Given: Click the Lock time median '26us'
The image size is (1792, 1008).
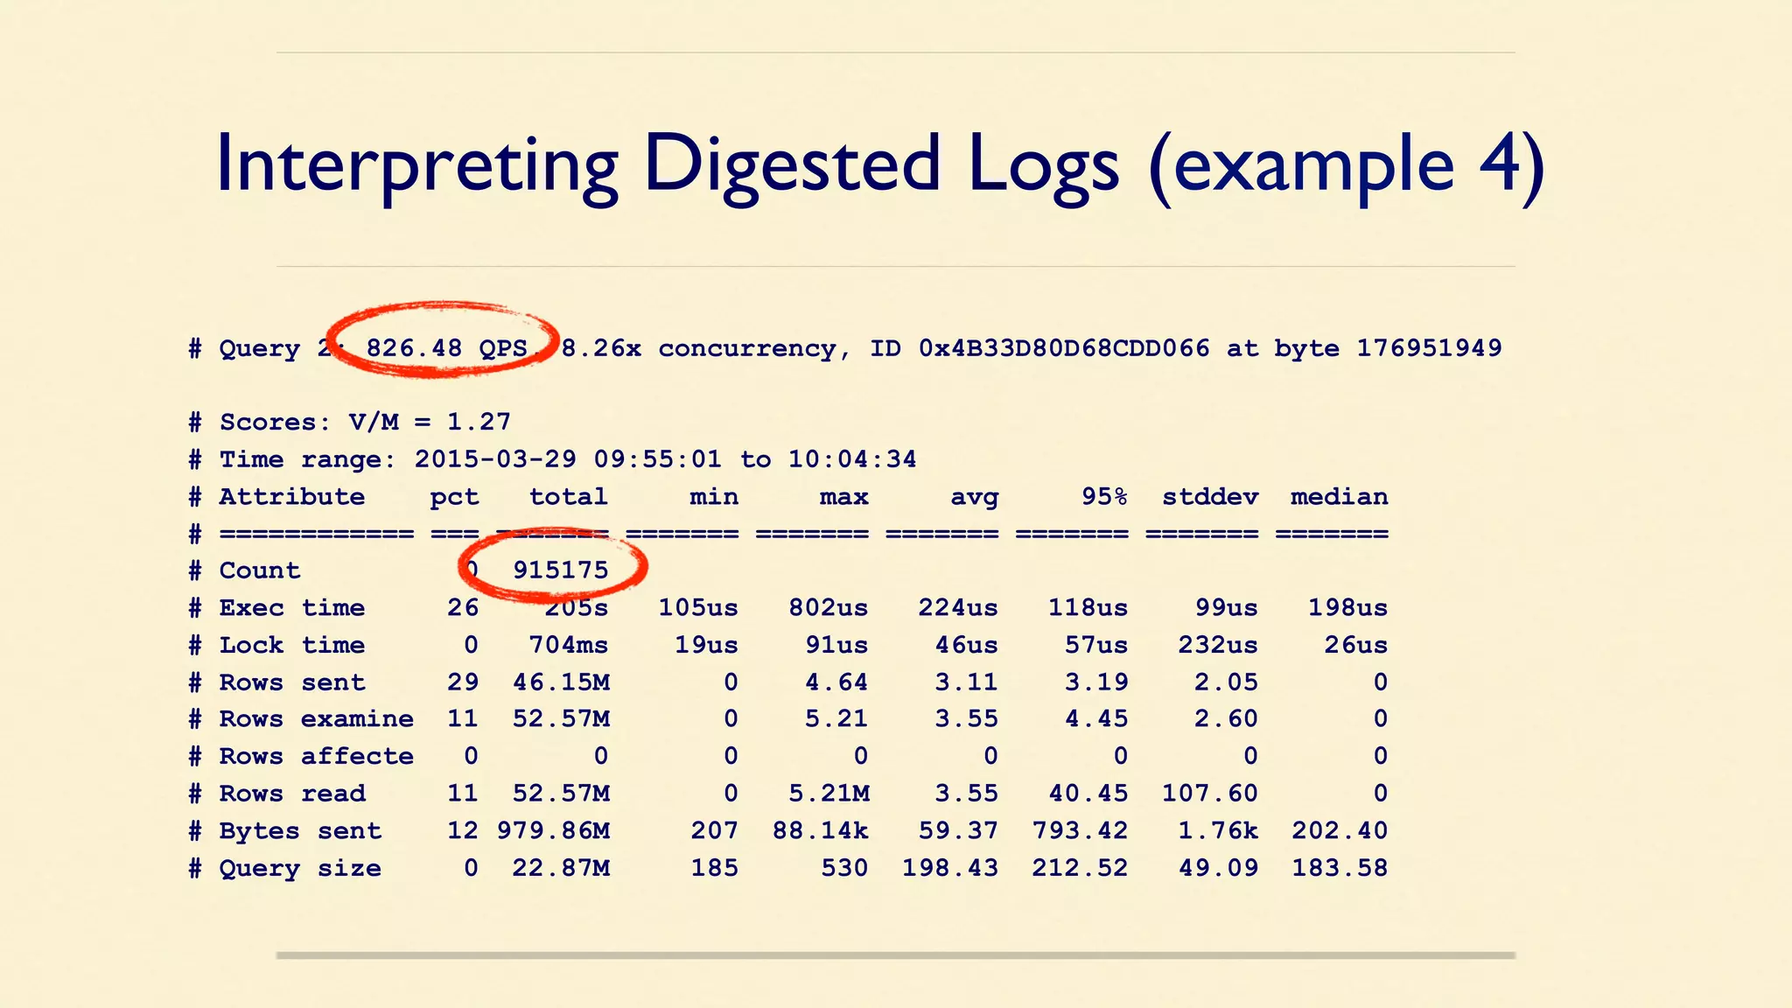Looking at the screenshot, I should point(1356,645).
